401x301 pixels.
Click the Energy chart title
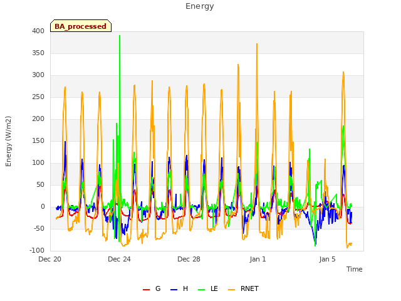click(200, 6)
